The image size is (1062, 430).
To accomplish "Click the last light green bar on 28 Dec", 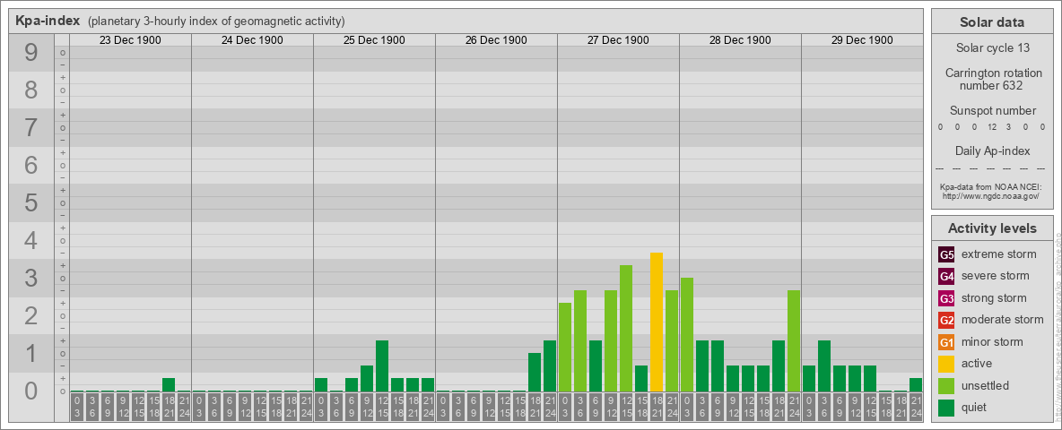I will (x=794, y=340).
